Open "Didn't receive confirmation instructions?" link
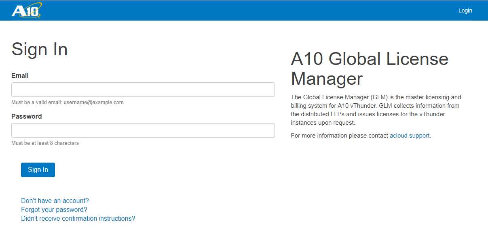 coord(78,218)
